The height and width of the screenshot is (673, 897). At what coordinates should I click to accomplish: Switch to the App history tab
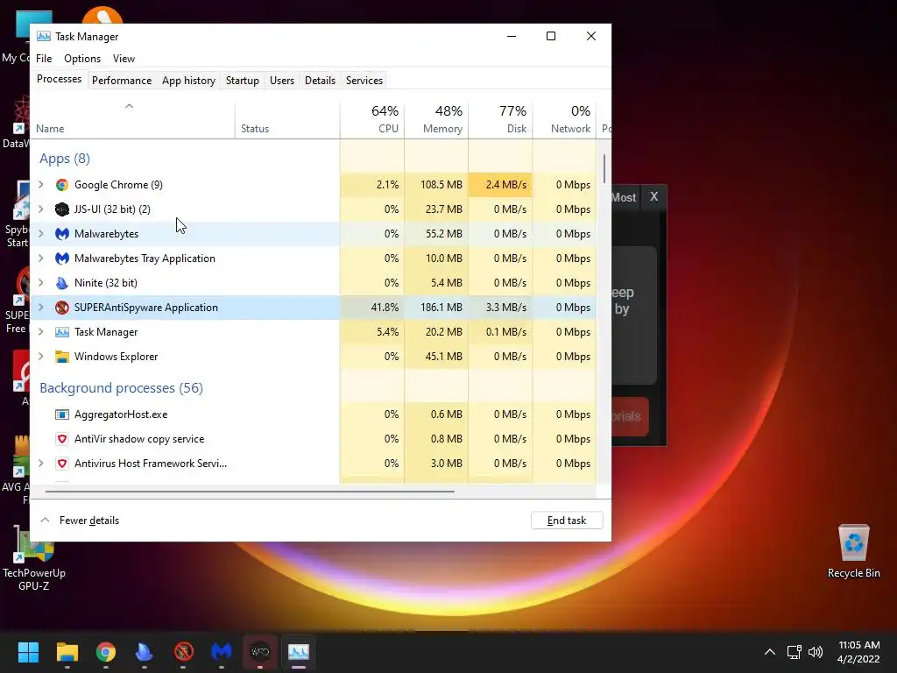189,81
